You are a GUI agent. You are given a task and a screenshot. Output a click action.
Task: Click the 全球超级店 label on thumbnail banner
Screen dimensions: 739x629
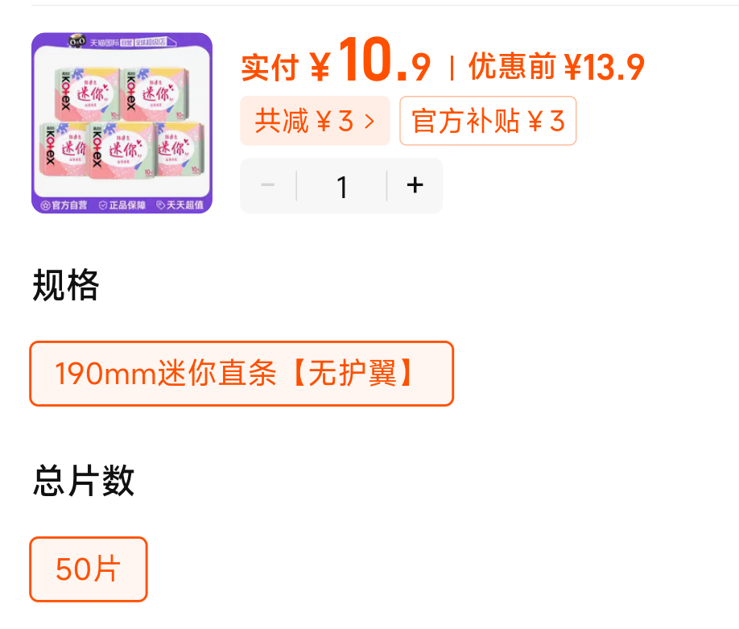point(151,42)
